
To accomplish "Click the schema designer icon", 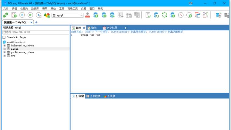I will 206,15.
